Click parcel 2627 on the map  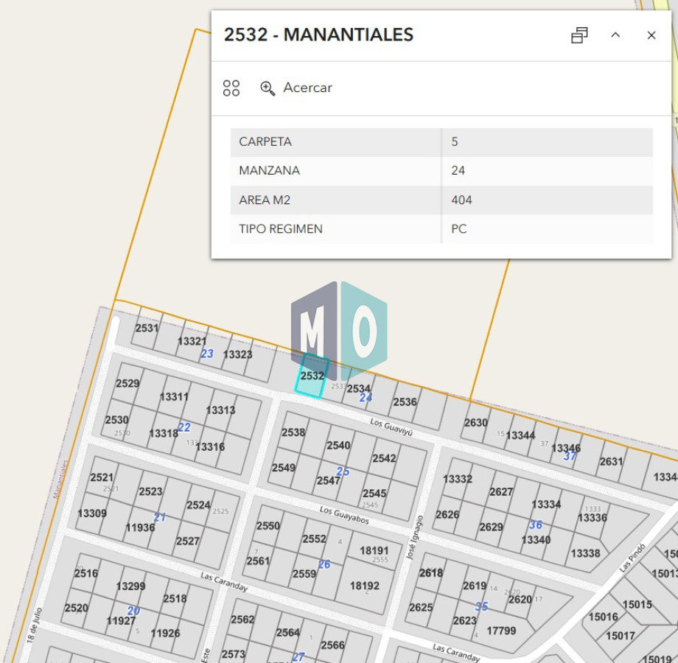tap(501, 492)
